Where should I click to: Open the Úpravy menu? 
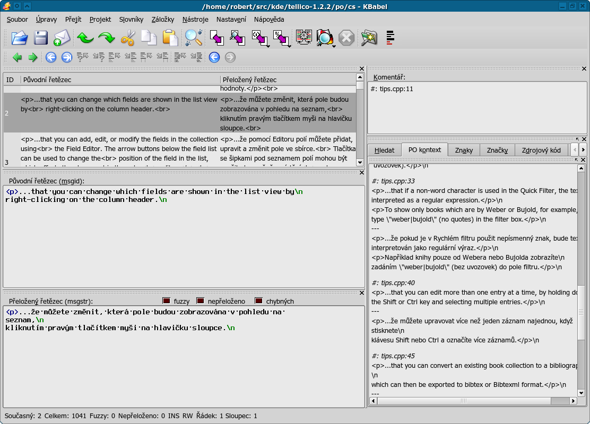click(46, 20)
